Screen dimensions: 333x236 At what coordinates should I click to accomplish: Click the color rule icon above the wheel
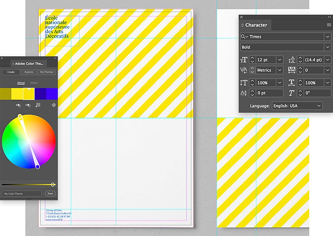pyautogui.click(x=54, y=105)
